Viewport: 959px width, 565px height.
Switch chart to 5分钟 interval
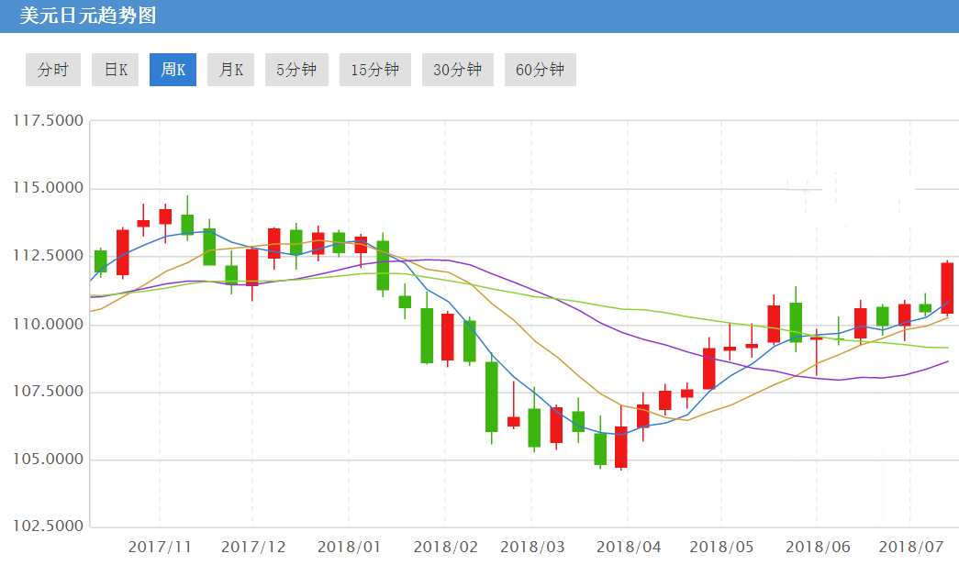pyautogui.click(x=296, y=70)
